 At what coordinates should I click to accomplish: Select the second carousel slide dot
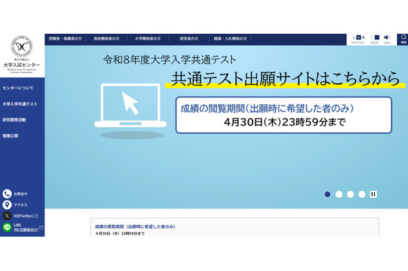click(x=339, y=194)
